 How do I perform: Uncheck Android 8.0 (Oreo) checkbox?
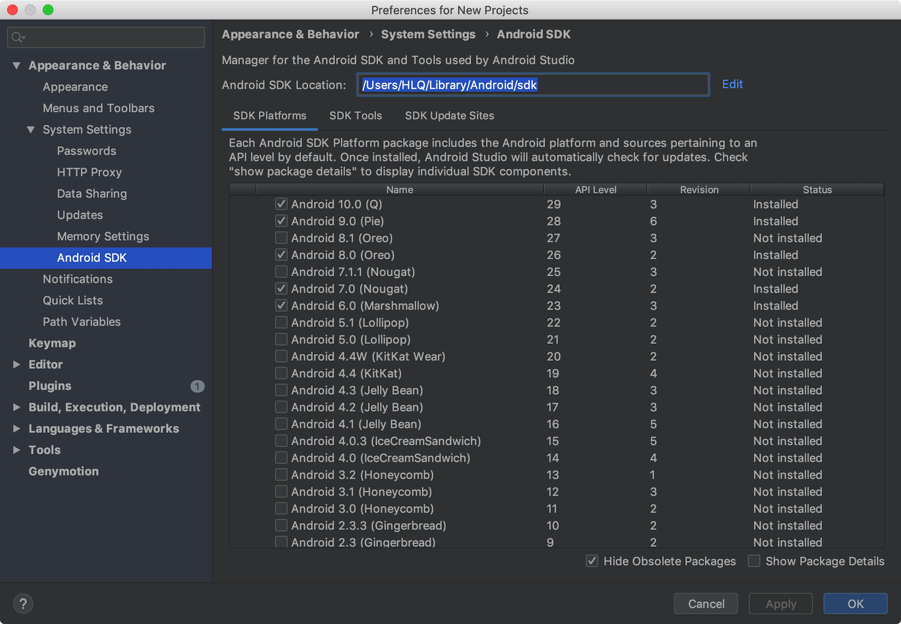pyautogui.click(x=281, y=255)
